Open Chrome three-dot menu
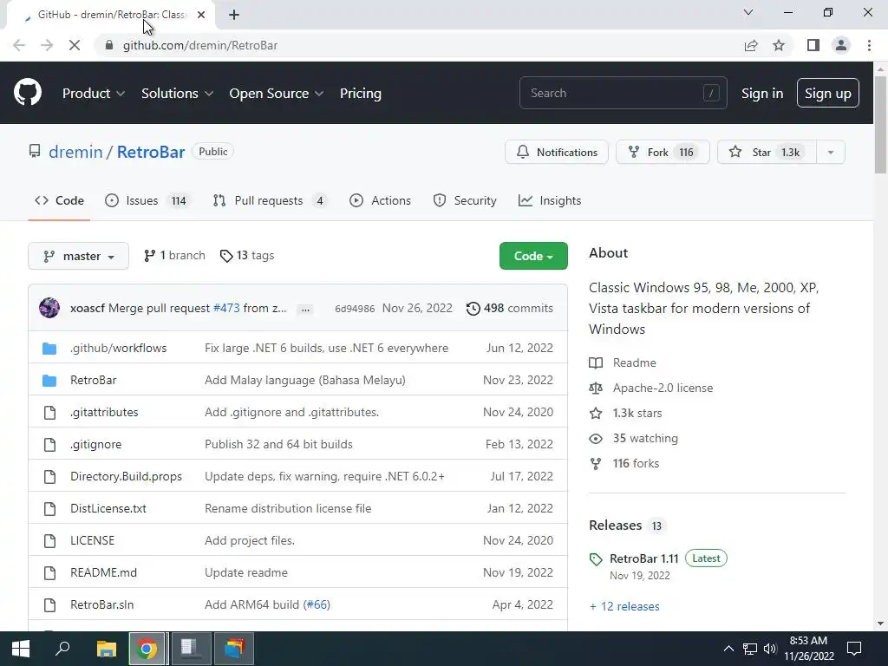 (x=869, y=45)
